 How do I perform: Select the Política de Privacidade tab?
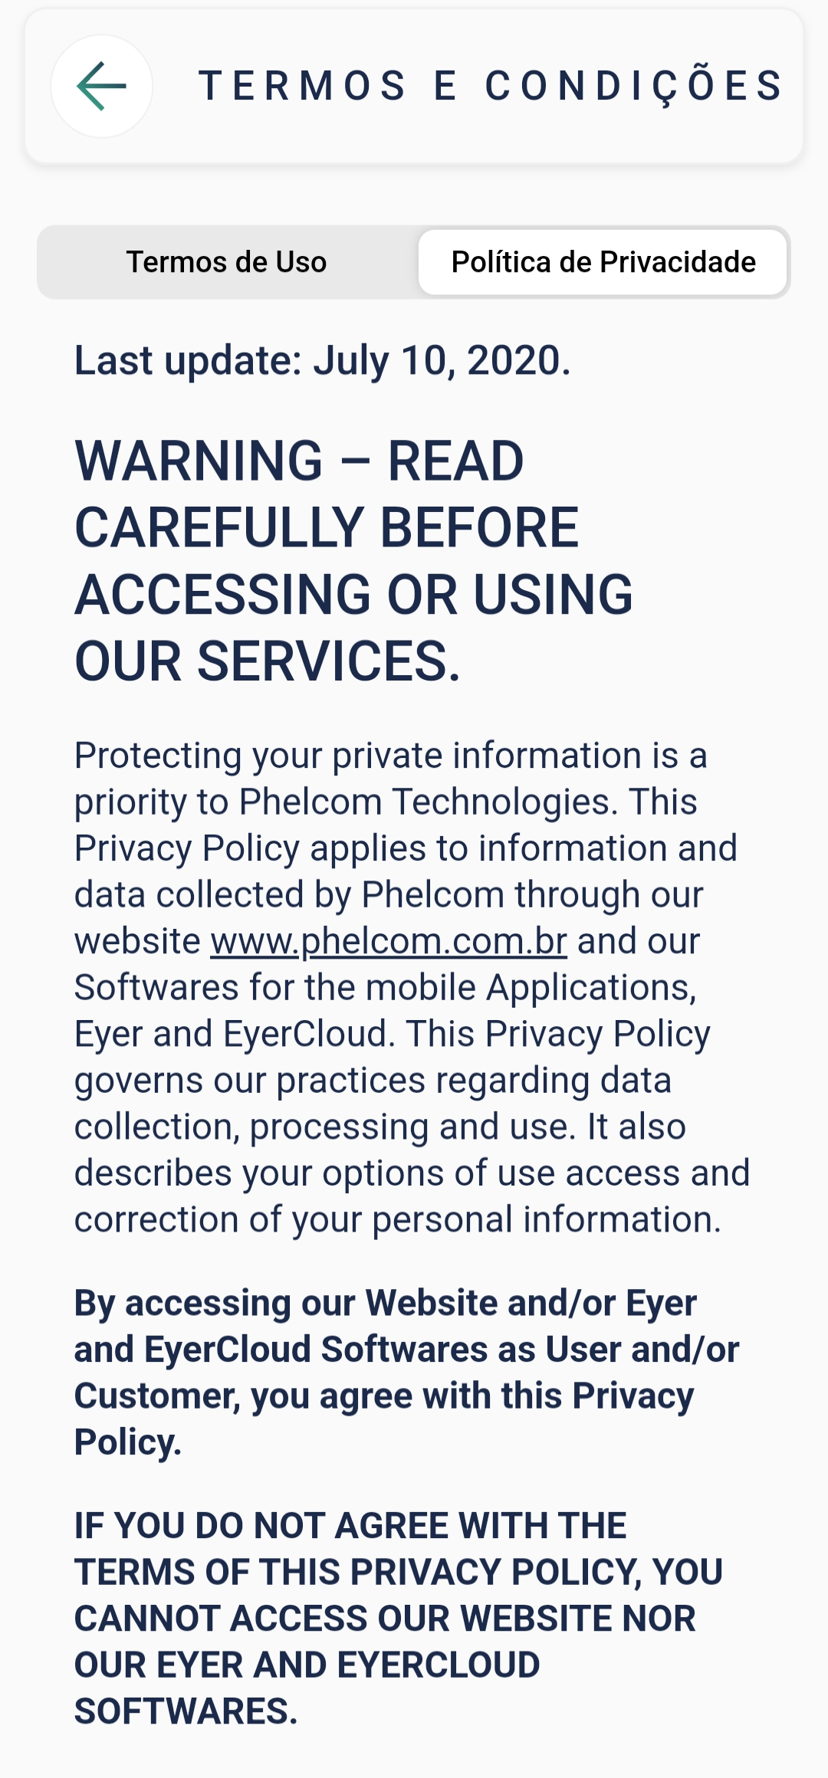(603, 262)
